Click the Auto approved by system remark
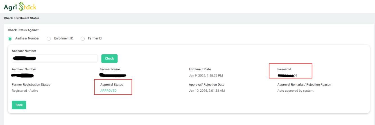The width and height of the screenshot is (375, 125). coord(295,91)
